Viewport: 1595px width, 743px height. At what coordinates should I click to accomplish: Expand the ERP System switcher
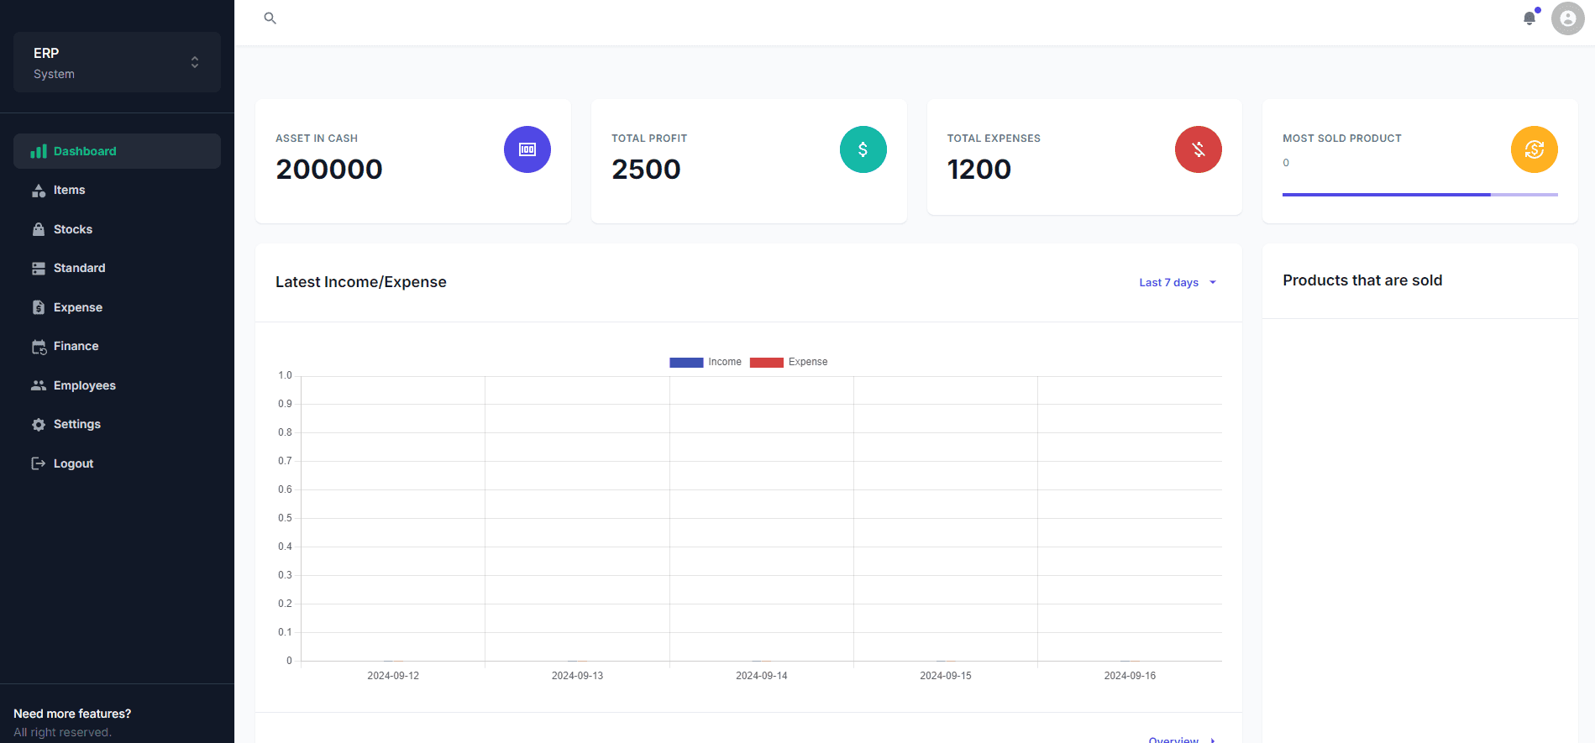(x=117, y=62)
